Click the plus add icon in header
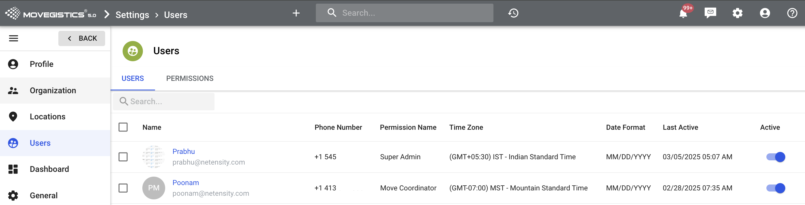Image resolution: width=805 pixels, height=205 pixels. point(296,13)
